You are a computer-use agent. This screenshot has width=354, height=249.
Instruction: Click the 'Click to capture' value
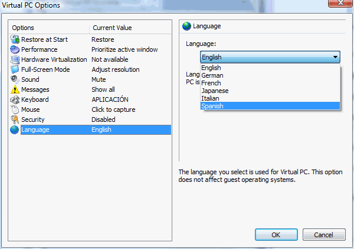pos(113,109)
